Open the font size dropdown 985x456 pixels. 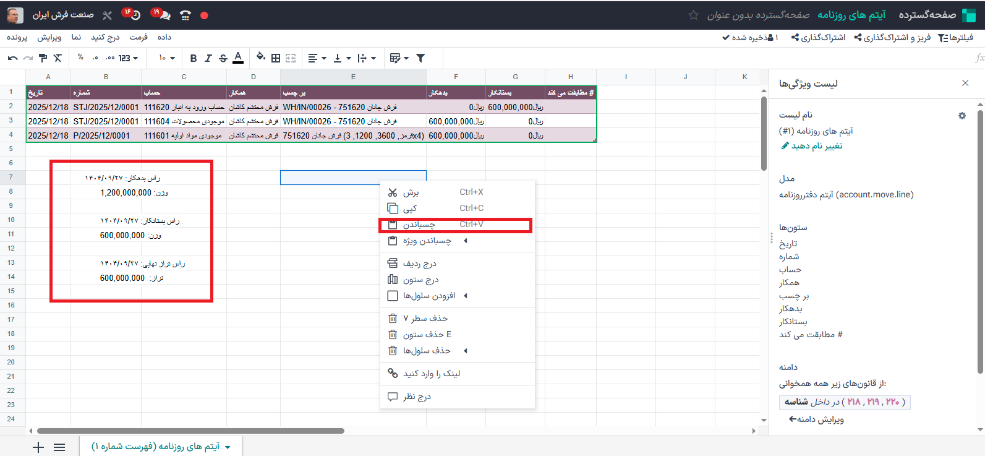(x=166, y=58)
